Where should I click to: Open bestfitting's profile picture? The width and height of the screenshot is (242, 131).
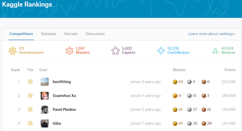coord(45,82)
